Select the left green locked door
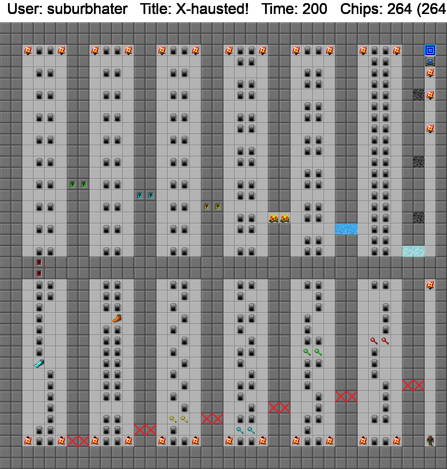Viewport: 447px width, 469px height. tap(73, 184)
